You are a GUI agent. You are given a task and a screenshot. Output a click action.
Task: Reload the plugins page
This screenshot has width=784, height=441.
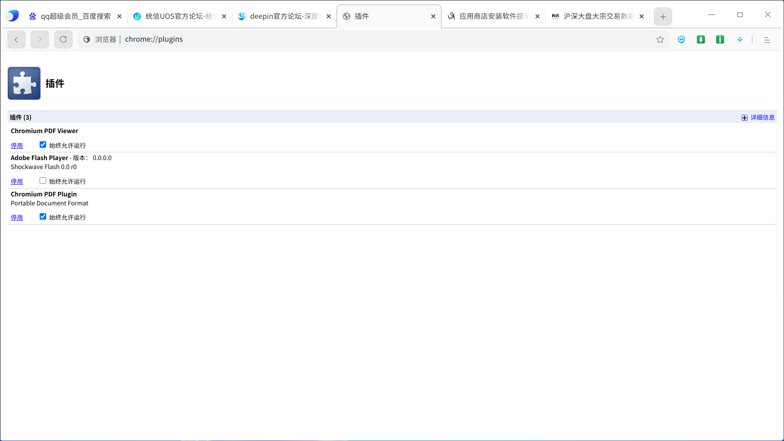(x=63, y=39)
